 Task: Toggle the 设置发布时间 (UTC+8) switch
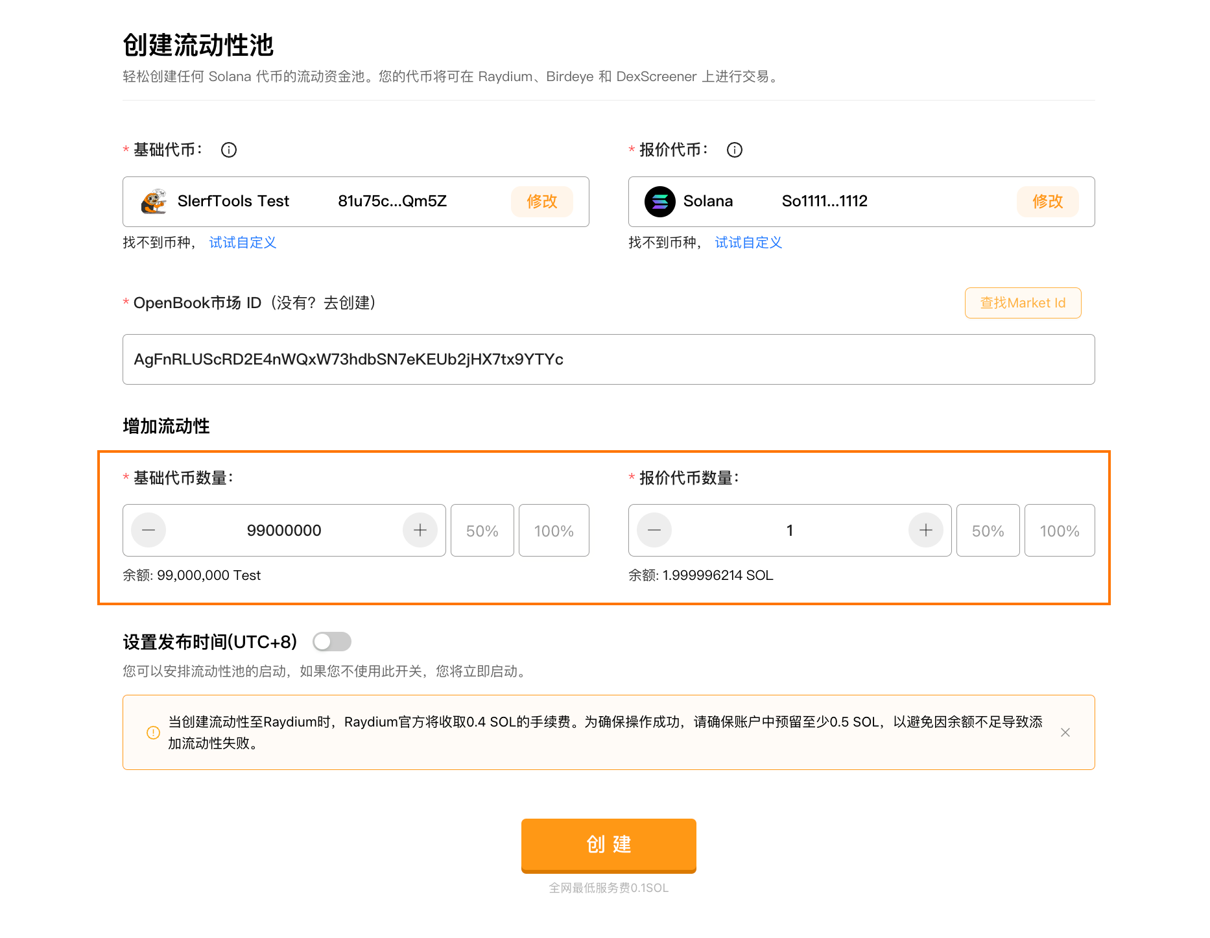tap(331, 642)
